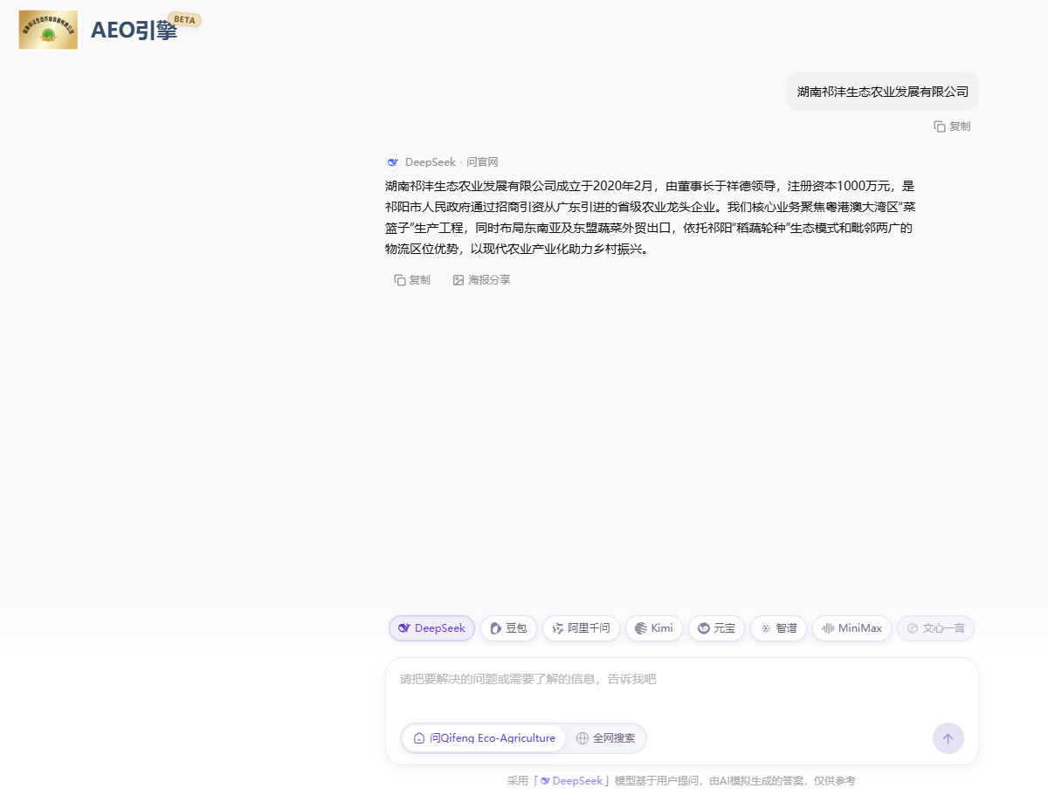Click the 豆包 chip icon
Screen dimensions: 1048x802
[x=495, y=628]
